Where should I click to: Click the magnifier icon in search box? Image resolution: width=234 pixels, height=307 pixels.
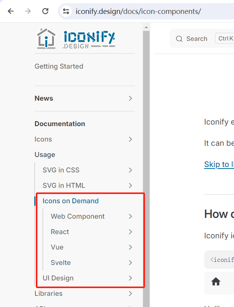[179, 39]
